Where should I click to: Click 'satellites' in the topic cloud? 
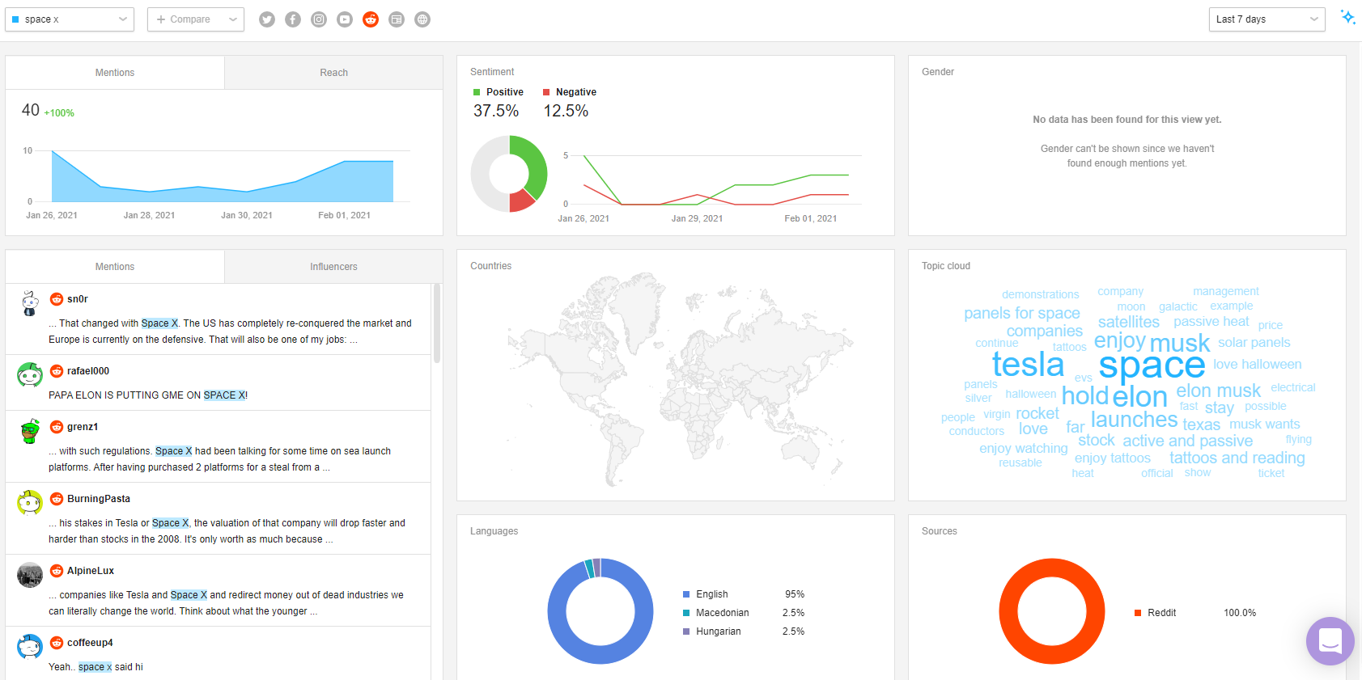(x=1128, y=322)
